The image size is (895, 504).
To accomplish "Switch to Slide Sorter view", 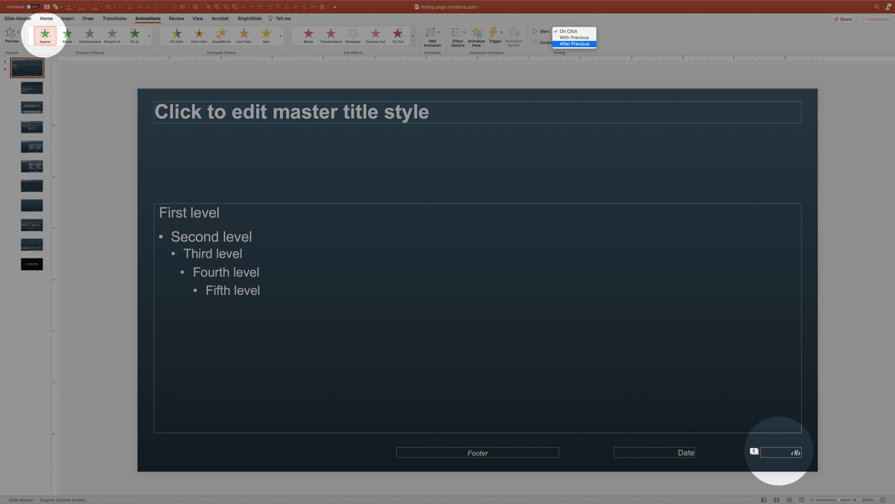I will (x=777, y=500).
